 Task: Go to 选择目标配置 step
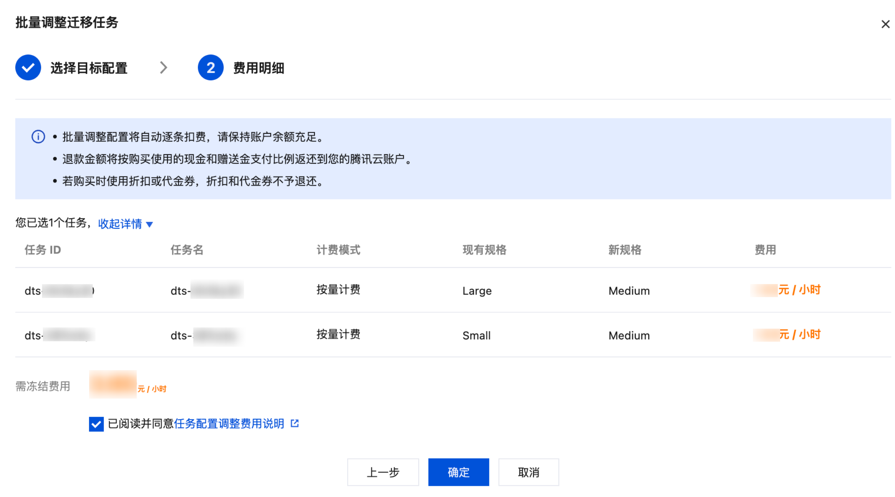click(89, 68)
